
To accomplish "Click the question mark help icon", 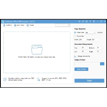I will pyautogui.click(x=90, y=21).
